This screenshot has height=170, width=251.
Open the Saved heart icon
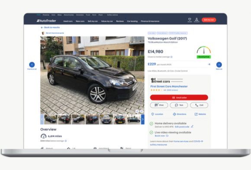point(190,19)
